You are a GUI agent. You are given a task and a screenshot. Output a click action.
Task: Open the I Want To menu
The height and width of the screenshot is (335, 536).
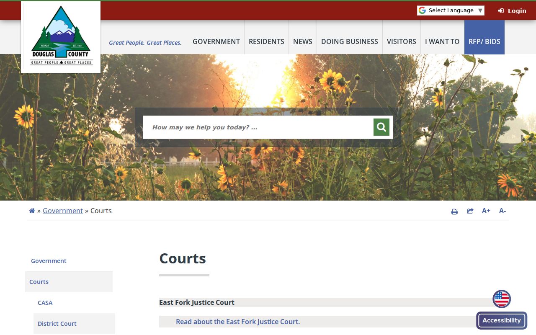point(442,41)
